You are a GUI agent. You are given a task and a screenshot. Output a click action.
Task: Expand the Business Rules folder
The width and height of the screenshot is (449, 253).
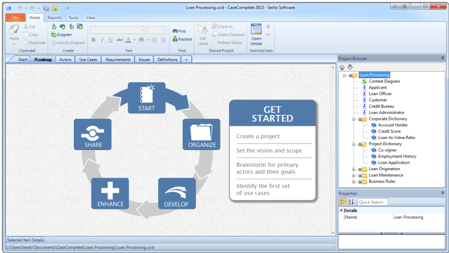point(354,181)
